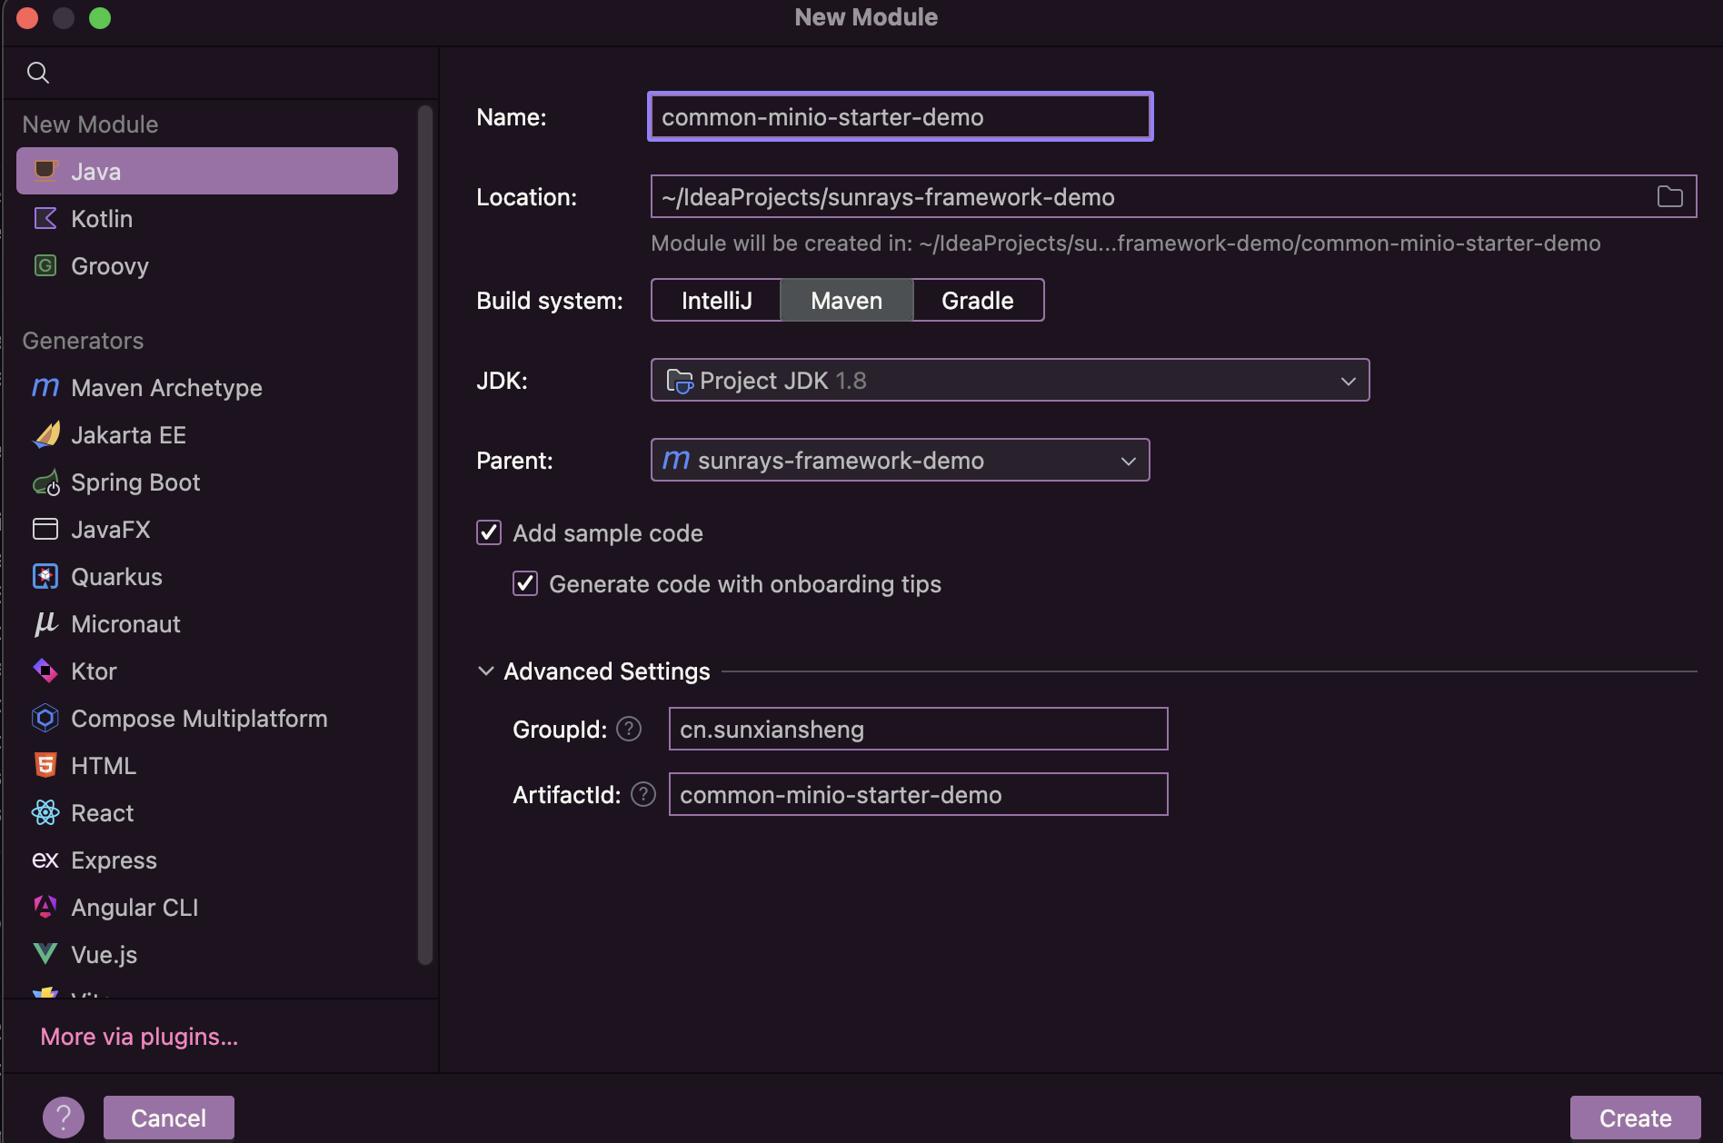Click the Quarkus logo icon
This screenshot has width=1723, height=1143.
coord(45,576)
